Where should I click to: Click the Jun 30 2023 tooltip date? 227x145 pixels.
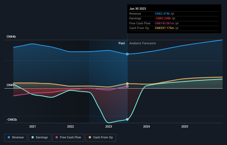(x=138, y=9)
